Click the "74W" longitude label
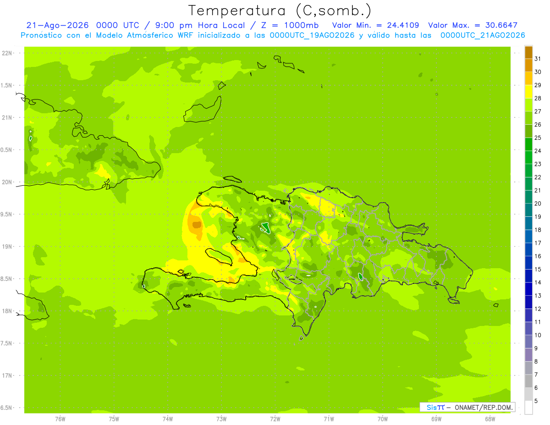The image size is (550, 425). click(167, 419)
